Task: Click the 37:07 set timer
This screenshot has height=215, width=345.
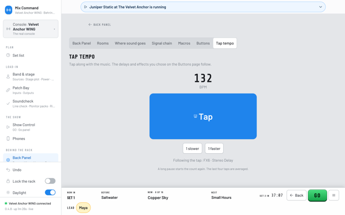Action: [x=277, y=195]
